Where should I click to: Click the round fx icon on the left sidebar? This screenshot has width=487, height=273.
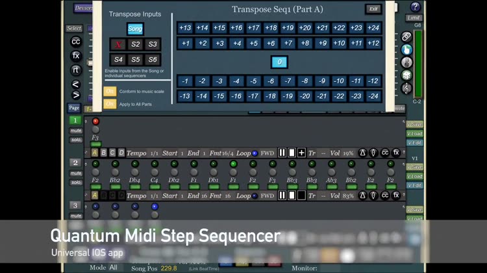75,56
